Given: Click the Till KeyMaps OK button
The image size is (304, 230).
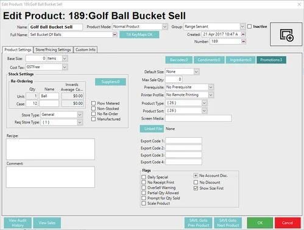Looking at the screenshot, I should coord(140,35).
